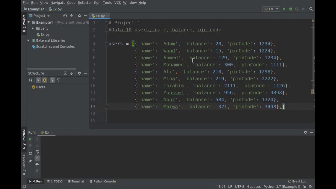Open the File menu
336x189 pixels.
point(25,3)
